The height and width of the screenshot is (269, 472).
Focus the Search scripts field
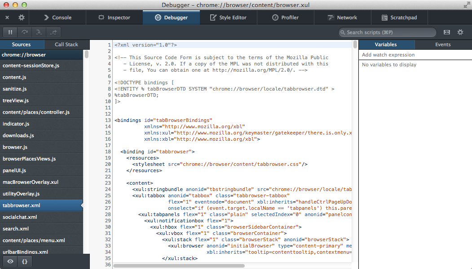(x=388, y=32)
